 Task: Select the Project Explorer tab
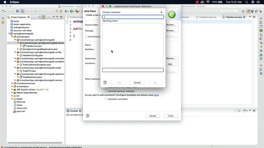click(x=19, y=17)
